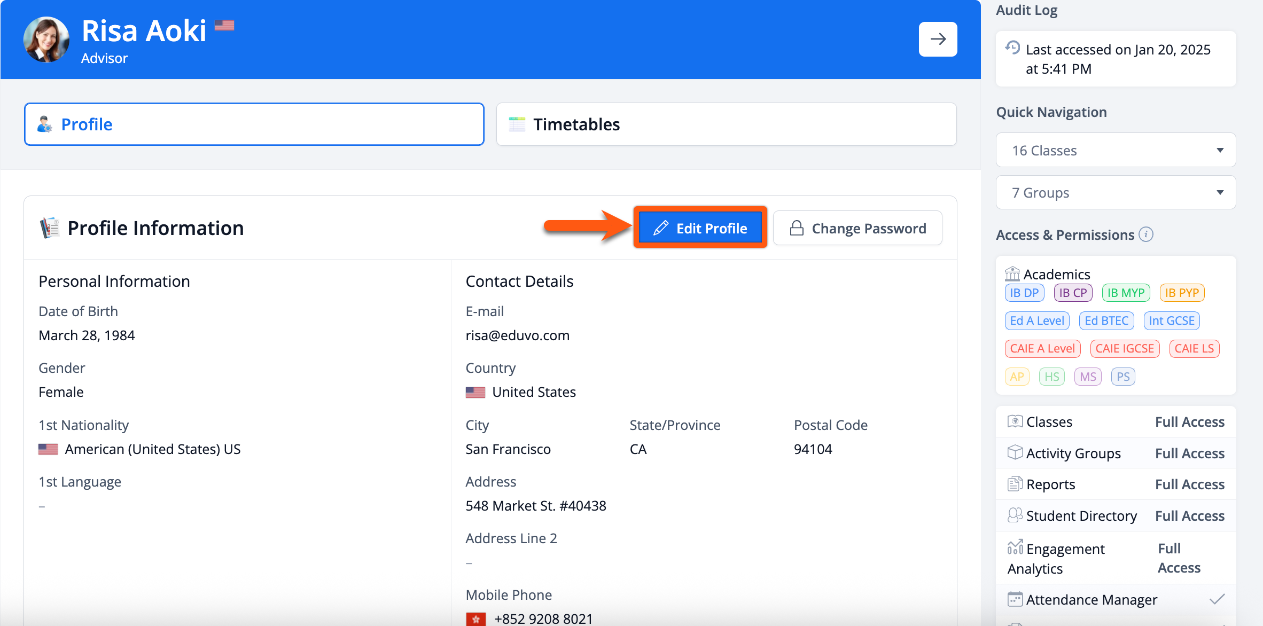
Task: Switch to the Timetables tab
Action: coord(726,124)
